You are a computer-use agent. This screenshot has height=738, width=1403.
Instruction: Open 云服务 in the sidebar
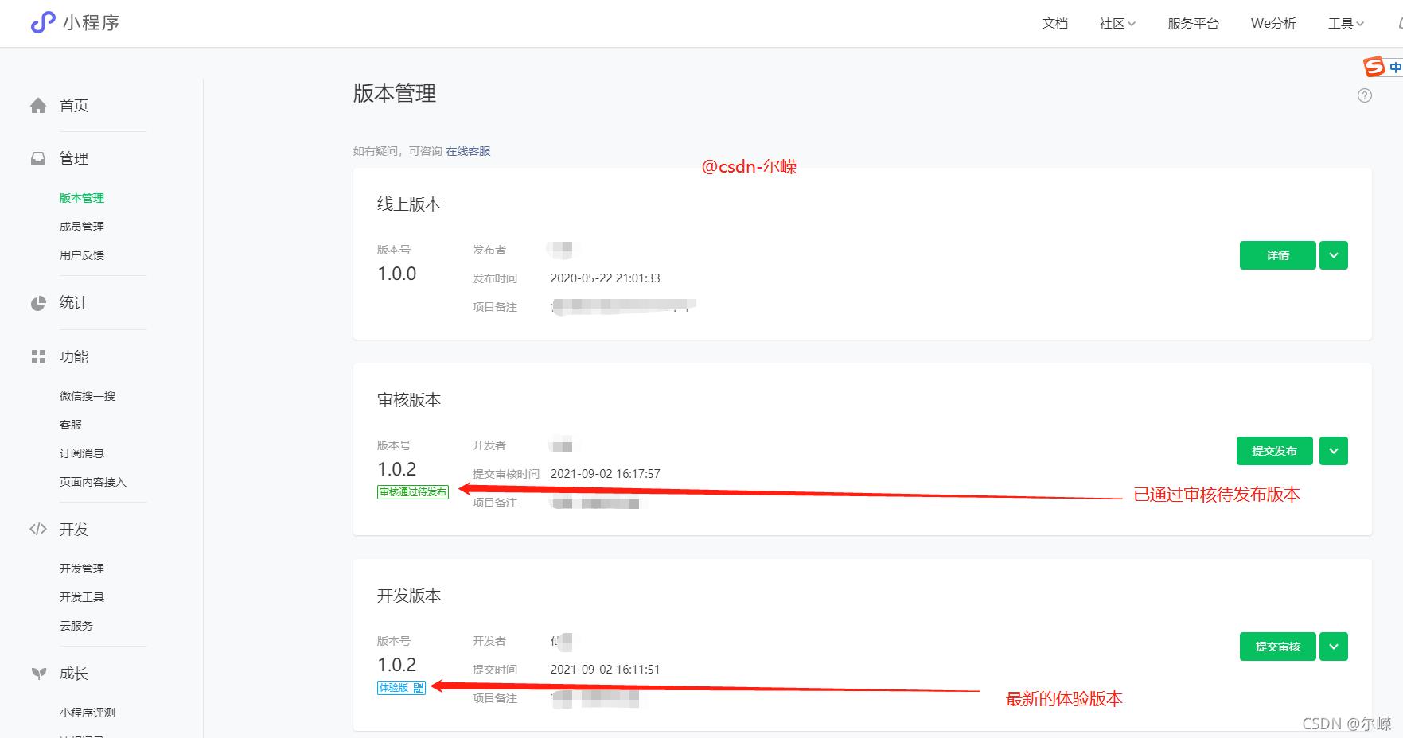click(76, 626)
